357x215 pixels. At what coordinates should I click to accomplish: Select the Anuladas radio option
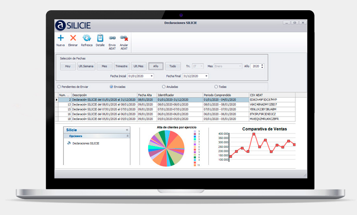pos(164,87)
